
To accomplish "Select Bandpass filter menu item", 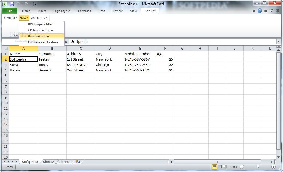I will (x=42, y=36).
